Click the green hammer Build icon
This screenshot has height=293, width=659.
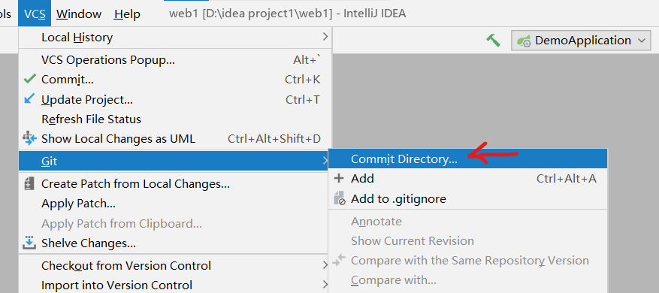click(x=494, y=41)
